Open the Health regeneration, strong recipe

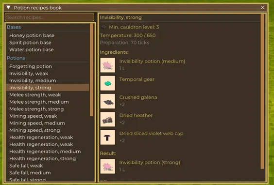click(x=48, y=159)
